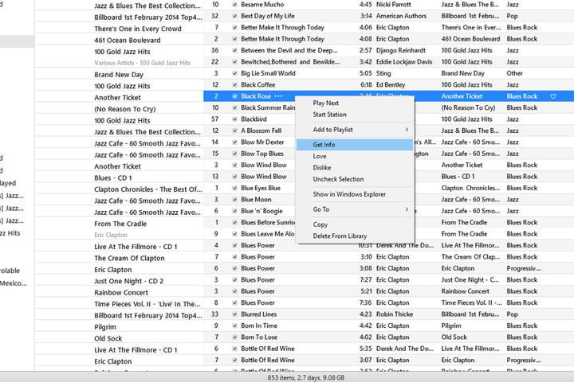This screenshot has height=382, width=574.
Task: Expand the Go To submenu arrow
Action: click(x=407, y=209)
